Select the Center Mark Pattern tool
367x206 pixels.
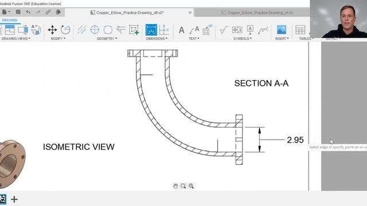[x=108, y=30]
